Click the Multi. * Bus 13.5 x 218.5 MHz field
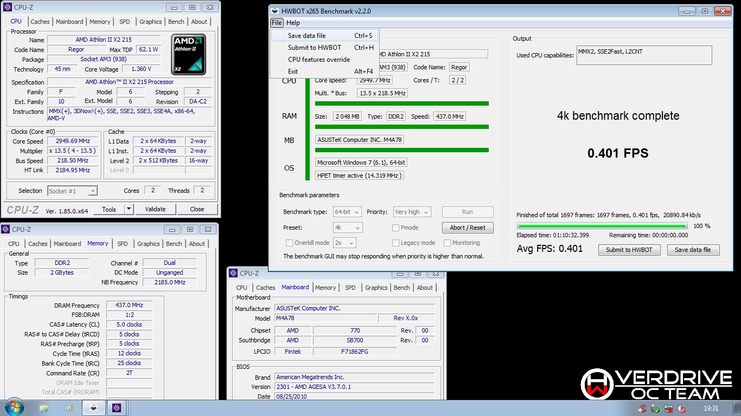Image resolution: width=741 pixels, height=416 pixels. (382, 93)
